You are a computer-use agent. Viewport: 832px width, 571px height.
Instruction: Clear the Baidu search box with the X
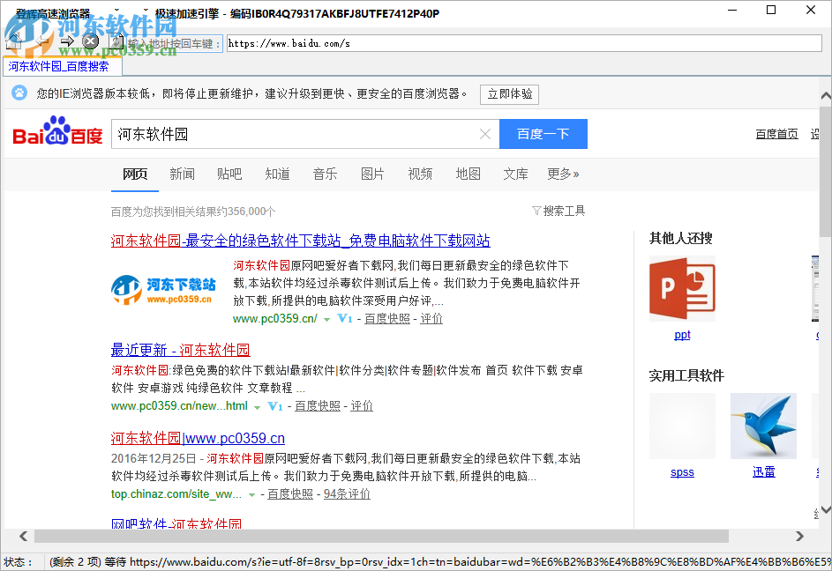coord(484,134)
